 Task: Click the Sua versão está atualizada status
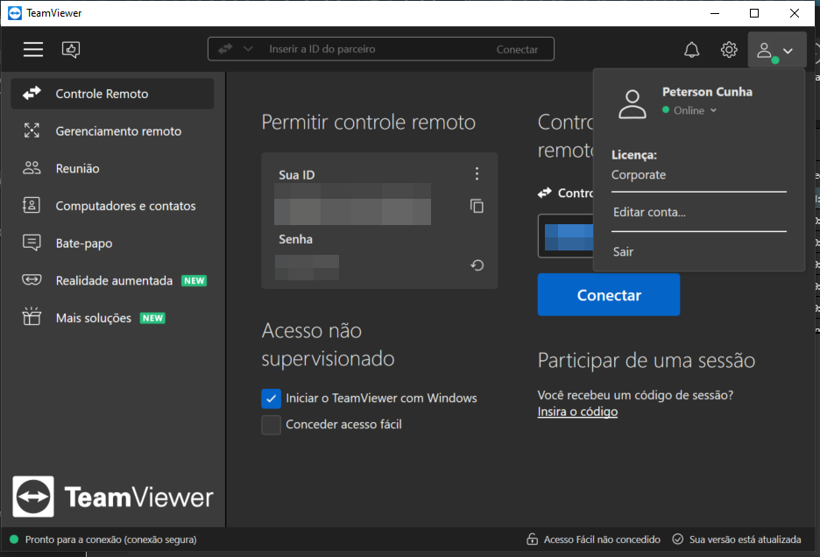coord(745,539)
